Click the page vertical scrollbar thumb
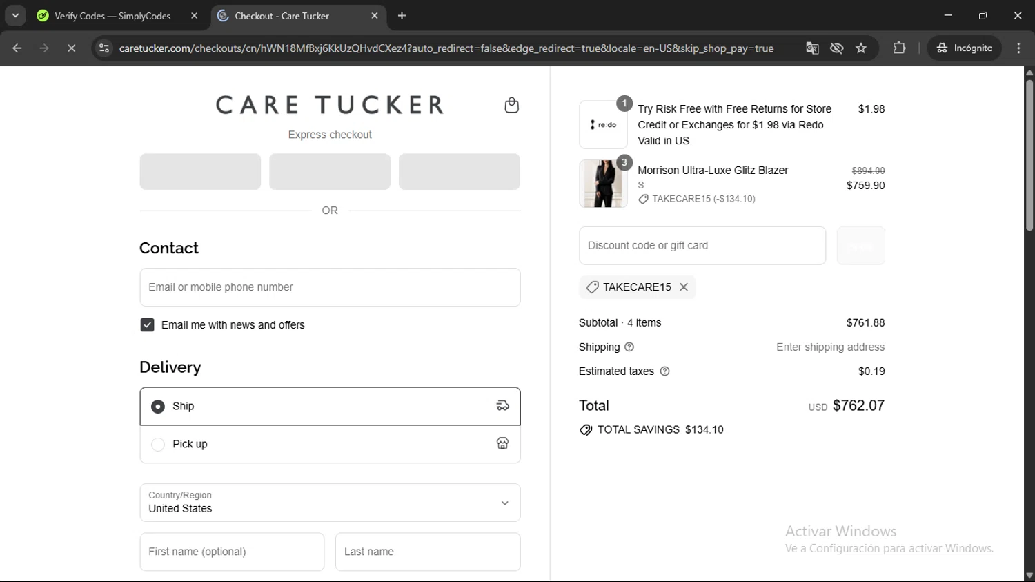 pyautogui.click(x=1029, y=155)
